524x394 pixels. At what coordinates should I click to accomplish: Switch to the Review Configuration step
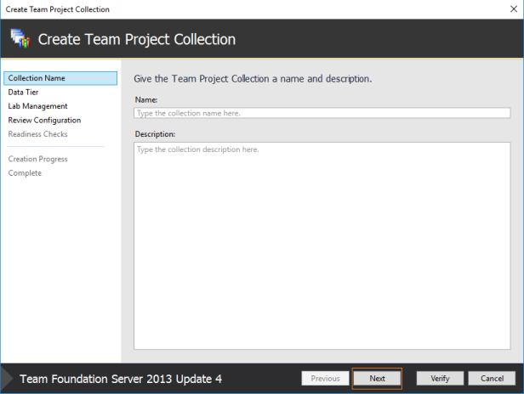tap(44, 120)
